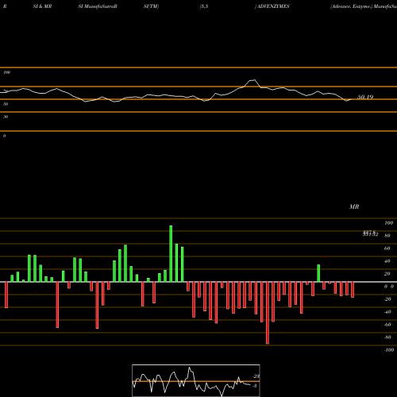
Task: Click the -100 label on the MR axis
Action: pyautogui.click(x=389, y=350)
